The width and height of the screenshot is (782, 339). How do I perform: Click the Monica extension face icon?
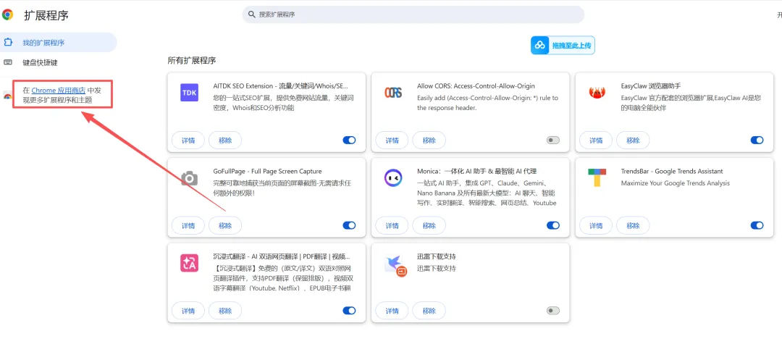click(x=393, y=177)
